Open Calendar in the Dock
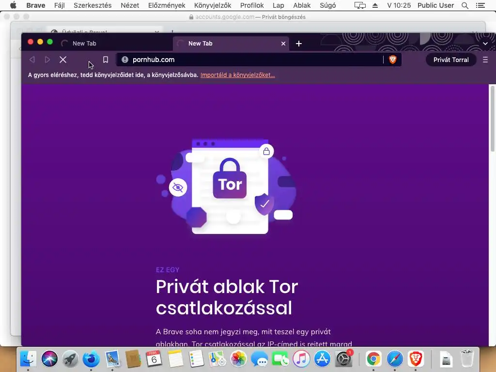Image resolution: width=496 pixels, height=372 pixels. click(x=154, y=359)
